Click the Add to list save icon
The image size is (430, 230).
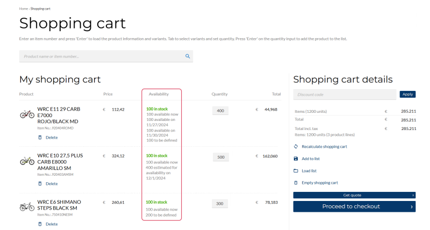point(296,159)
